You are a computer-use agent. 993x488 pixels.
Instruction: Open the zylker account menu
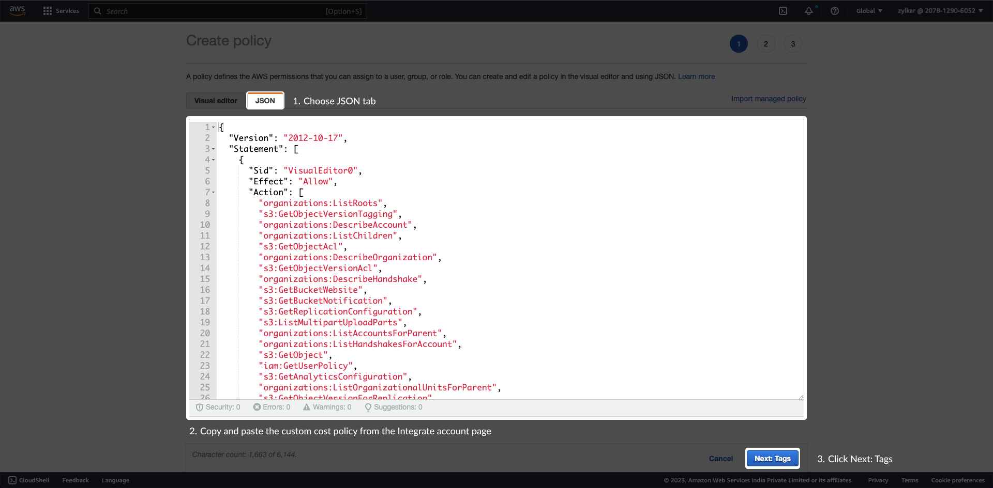[940, 11]
